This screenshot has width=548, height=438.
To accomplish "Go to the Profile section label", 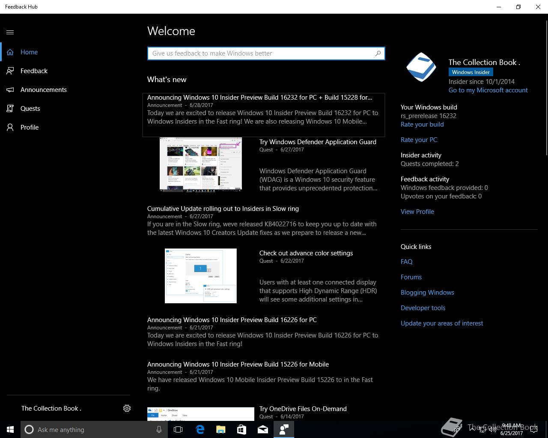I will [30, 127].
